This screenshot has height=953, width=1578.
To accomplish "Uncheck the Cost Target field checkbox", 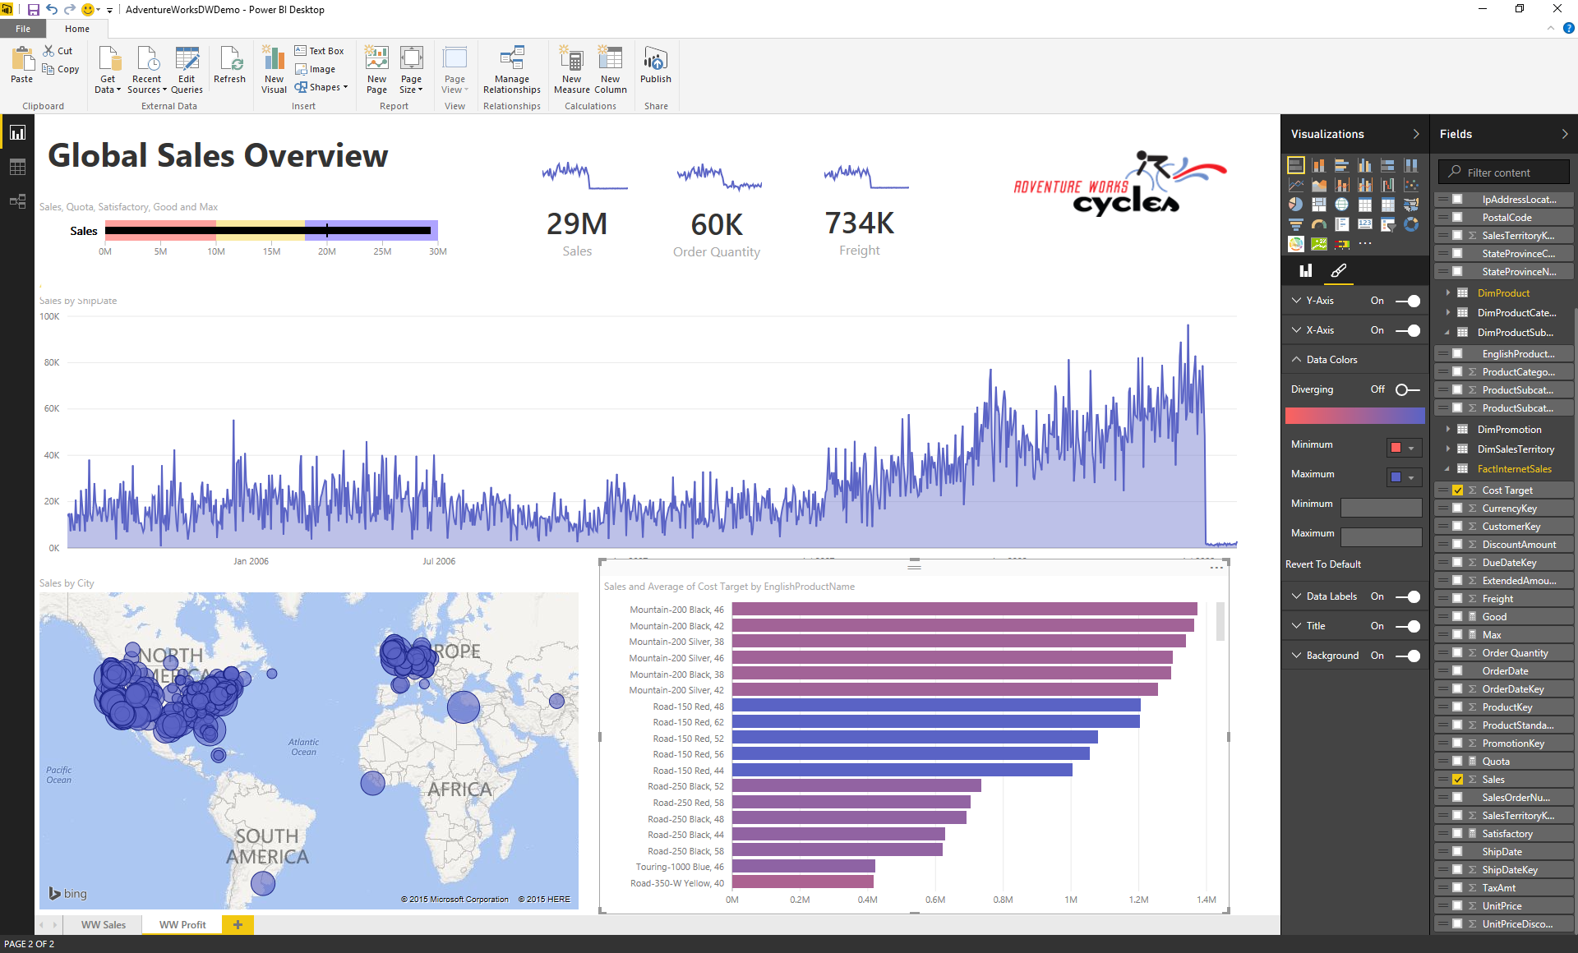I will pos(1457,490).
